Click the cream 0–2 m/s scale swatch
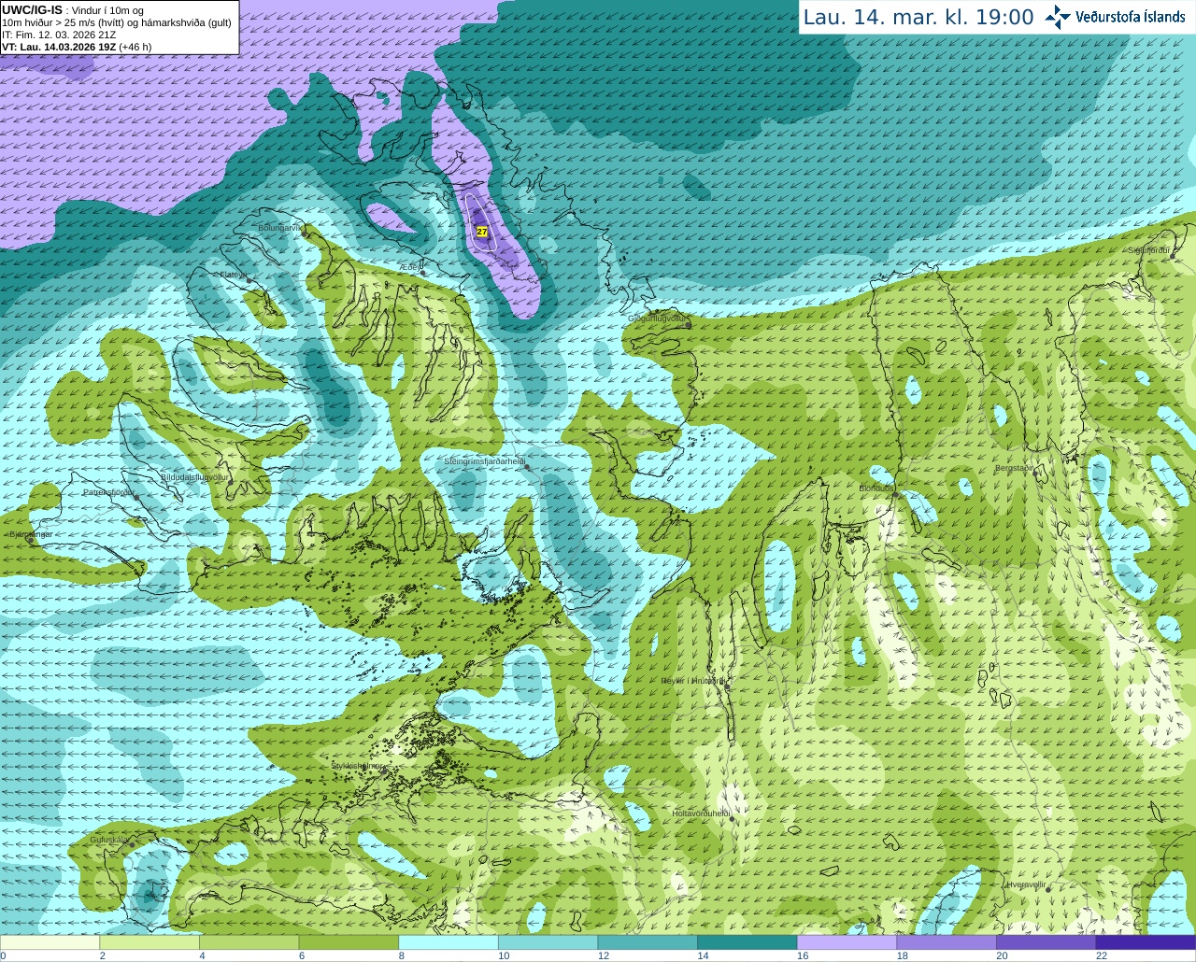 click(50, 942)
